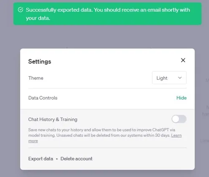
Task: Open the Theme dropdown set to Light
Action: (169, 78)
